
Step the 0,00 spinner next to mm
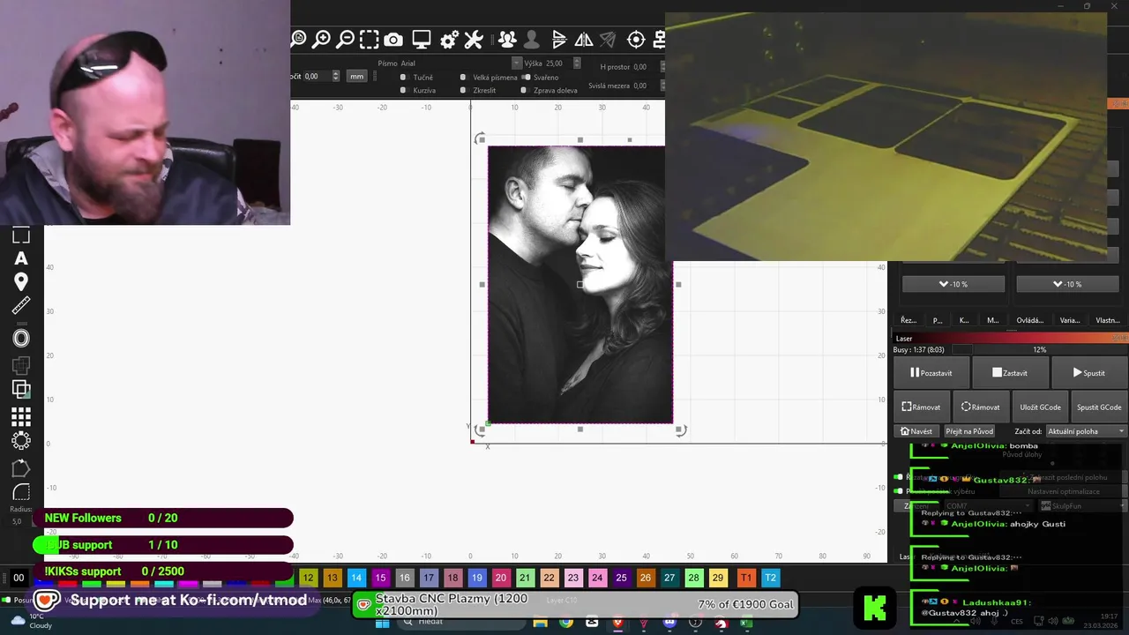335,77
